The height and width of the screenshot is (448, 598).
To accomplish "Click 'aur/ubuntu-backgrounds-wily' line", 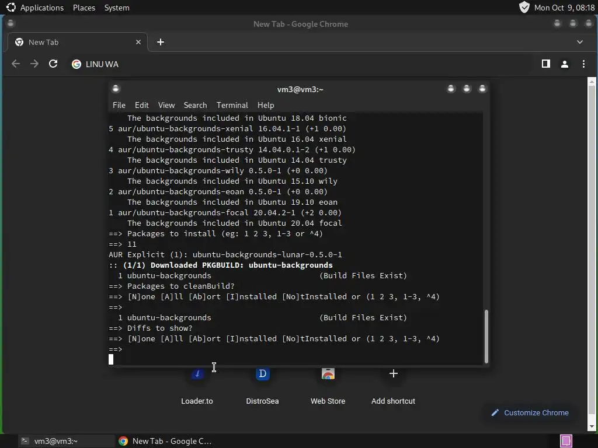I will click(218, 171).
